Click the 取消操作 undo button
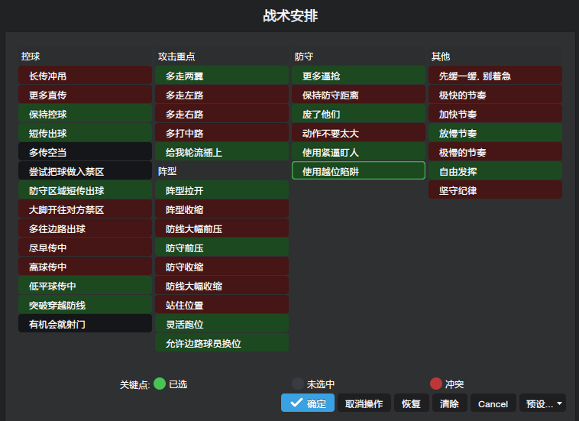Viewport: 579px width, 421px height. click(364, 403)
